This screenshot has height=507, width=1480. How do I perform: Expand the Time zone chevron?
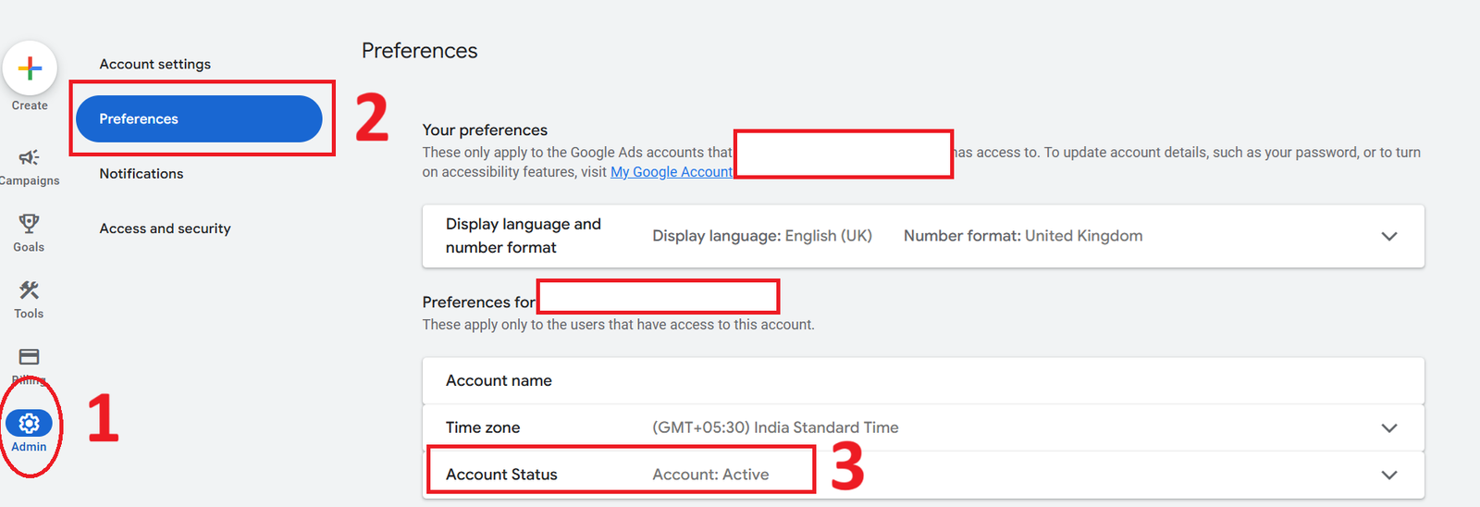[x=1388, y=427]
